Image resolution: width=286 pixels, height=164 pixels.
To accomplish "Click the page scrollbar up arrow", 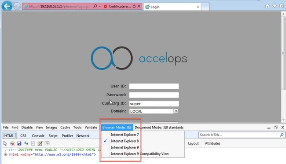I will (283, 14).
